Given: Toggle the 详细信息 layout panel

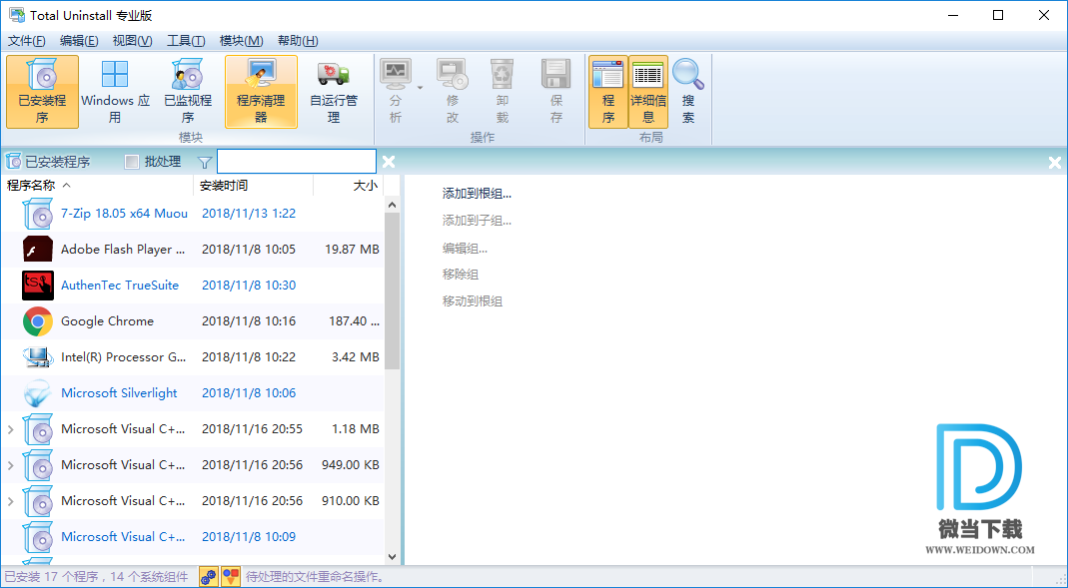Looking at the screenshot, I should [x=647, y=92].
